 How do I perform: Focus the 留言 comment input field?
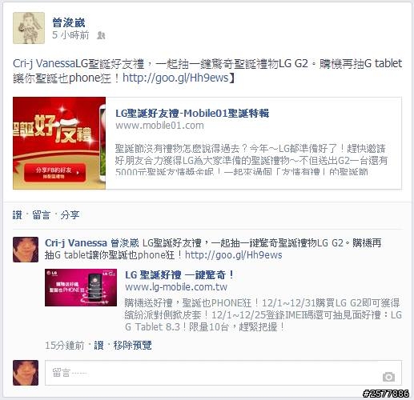pos(223,373)
